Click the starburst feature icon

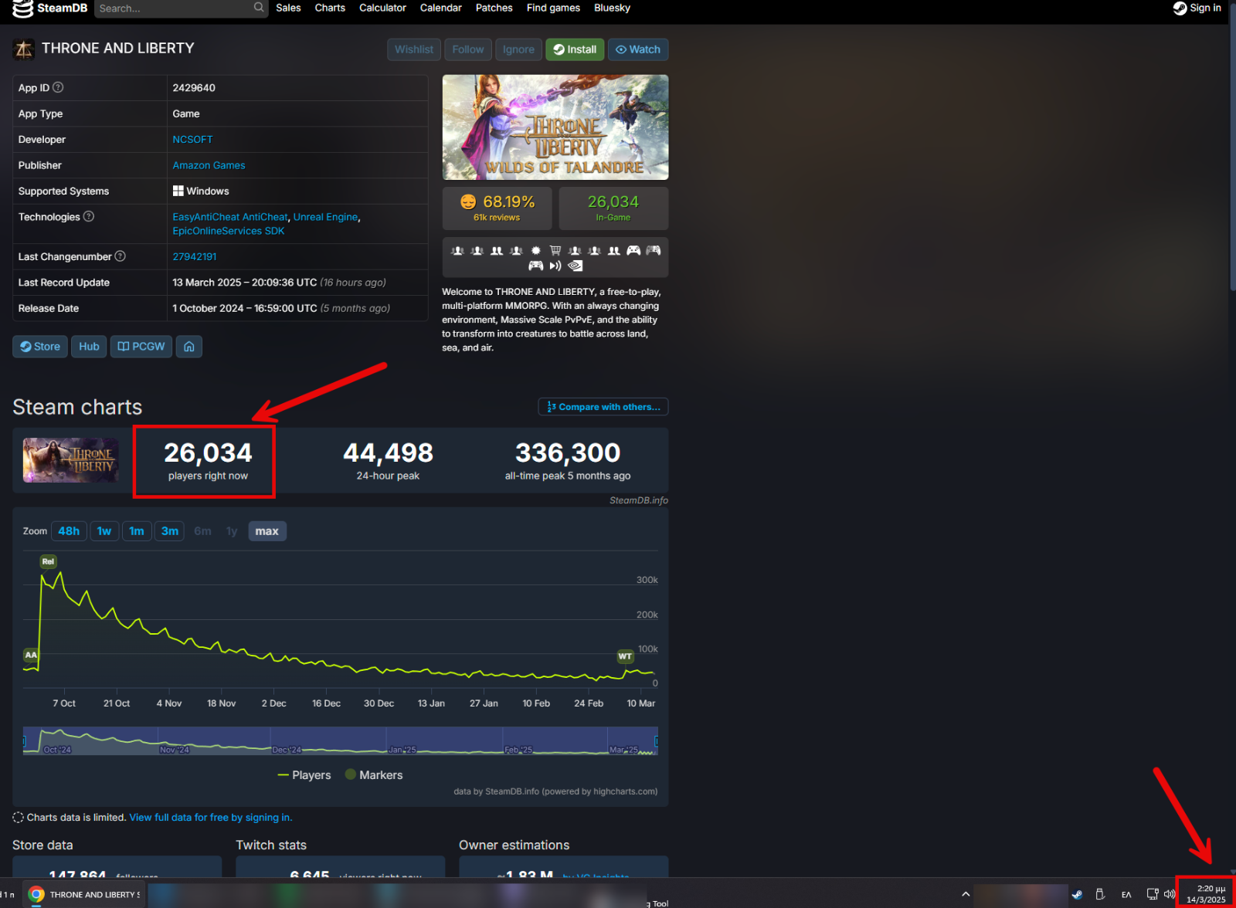click(535, 250)
